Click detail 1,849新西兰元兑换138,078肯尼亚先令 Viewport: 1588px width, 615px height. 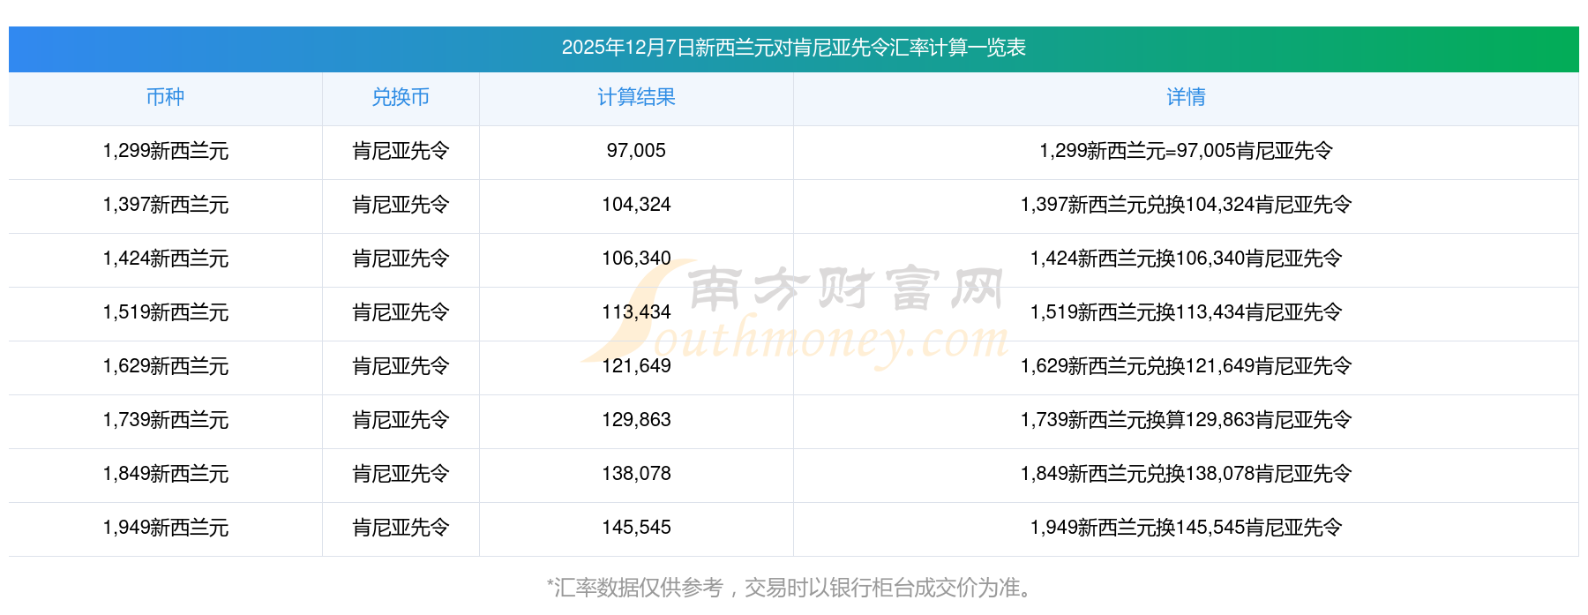click(x=1186, y=474)
